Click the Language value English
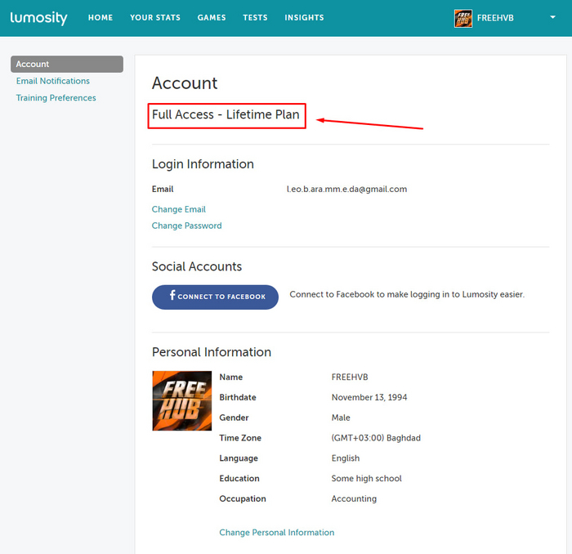The width and height of the screenshot is (572, 554). (346, 458)
